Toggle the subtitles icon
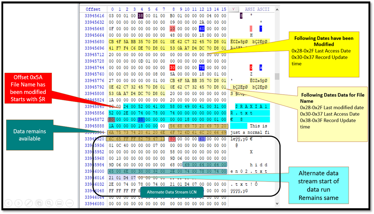This screenshot has height=214, width=374. [59, 203]
